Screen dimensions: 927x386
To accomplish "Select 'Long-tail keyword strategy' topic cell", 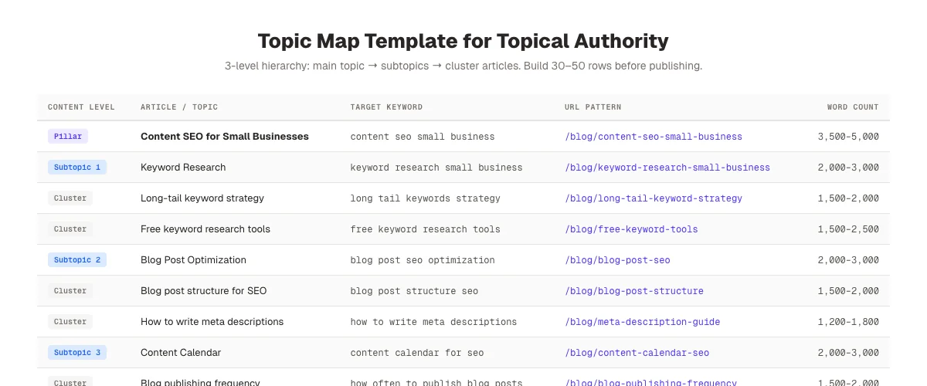I will [202, 198].
